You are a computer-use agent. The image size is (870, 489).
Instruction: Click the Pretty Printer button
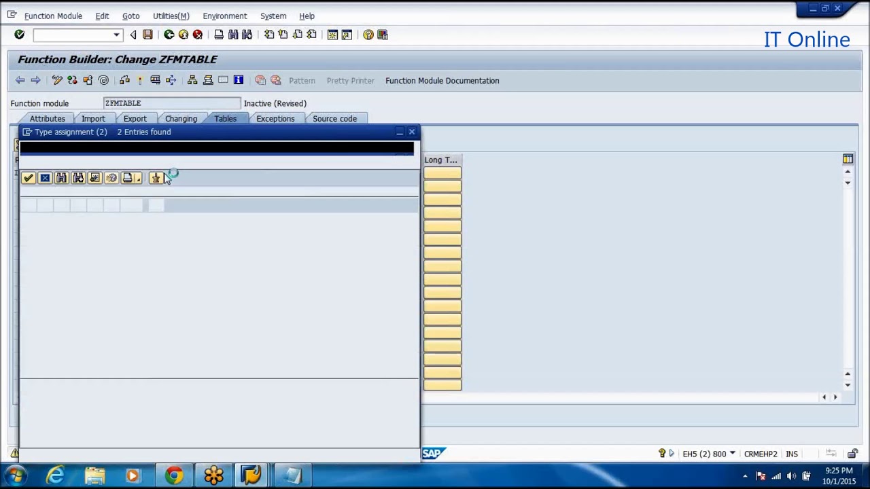(x=350, y=80)
